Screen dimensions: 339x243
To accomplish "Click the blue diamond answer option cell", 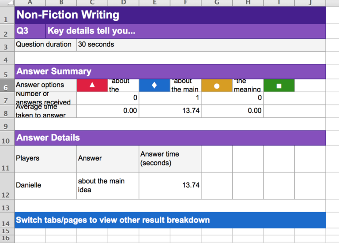I will tap(154, 86).
